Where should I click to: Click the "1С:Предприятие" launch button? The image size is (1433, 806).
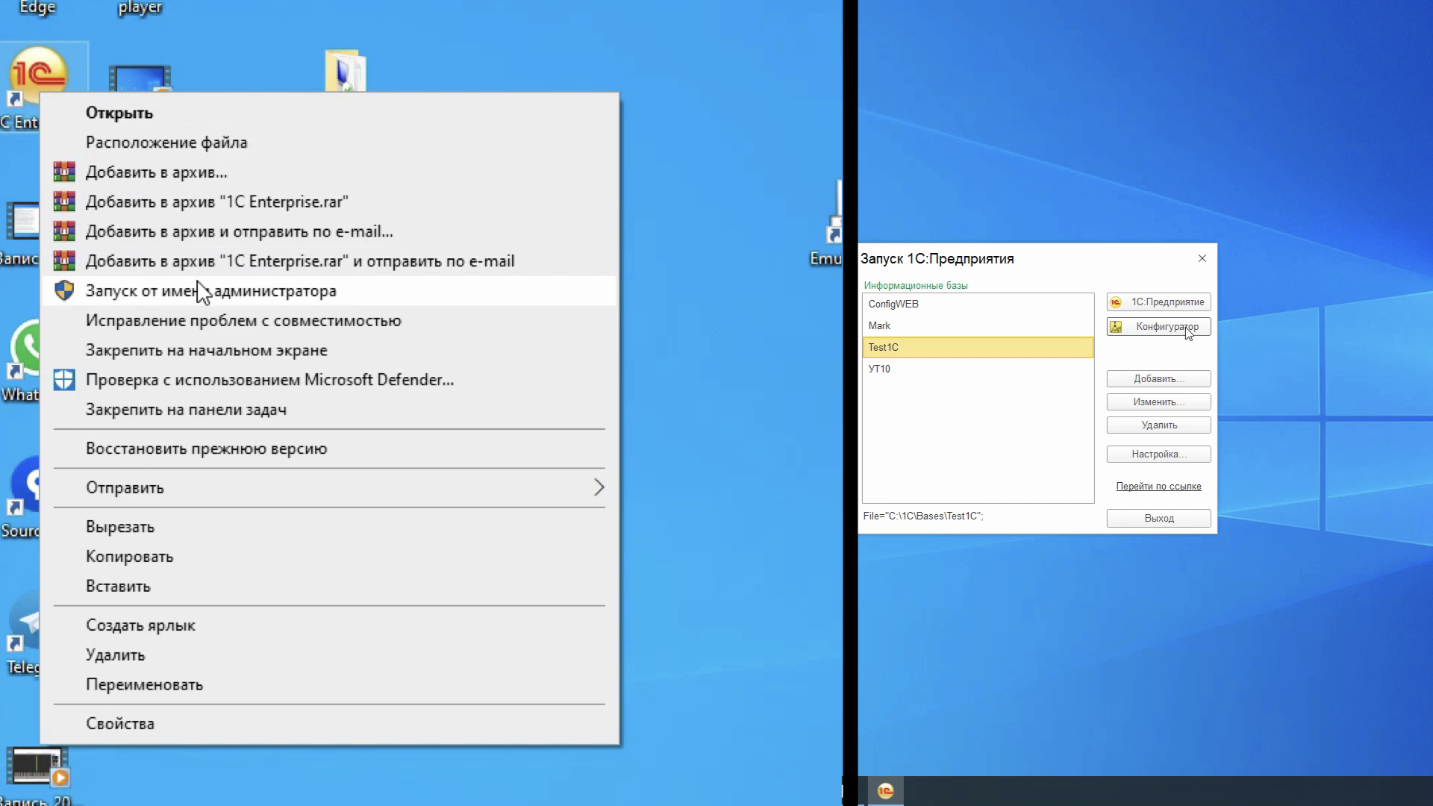pyautogui.click(x=1158, y=302)
